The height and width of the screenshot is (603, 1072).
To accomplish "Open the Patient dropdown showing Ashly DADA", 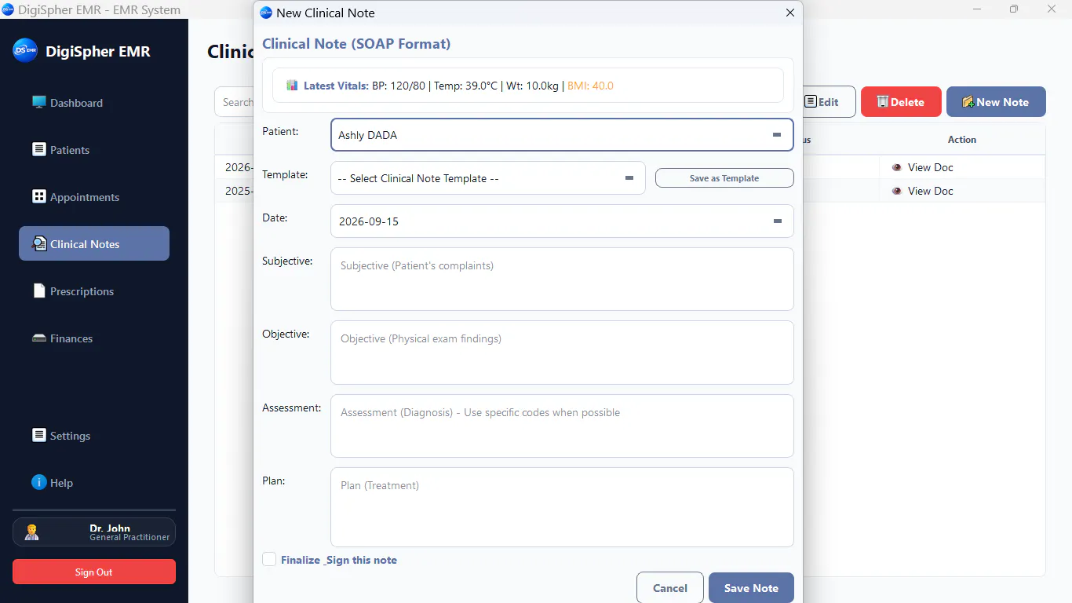I will tap(562, 134).
